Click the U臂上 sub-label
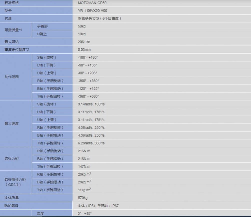 (x=42, y=34)
